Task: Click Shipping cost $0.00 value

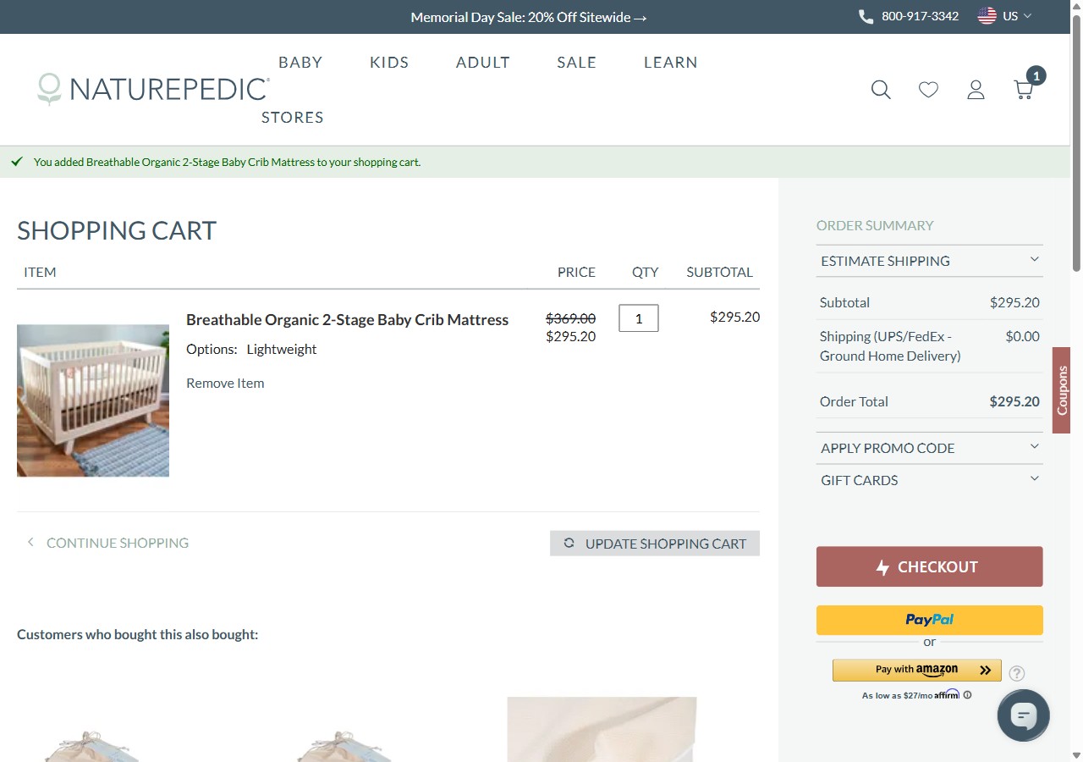Action: (x=1022, y=336)
